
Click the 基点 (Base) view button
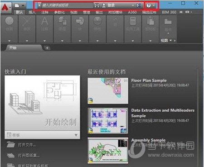coord(168,25)
